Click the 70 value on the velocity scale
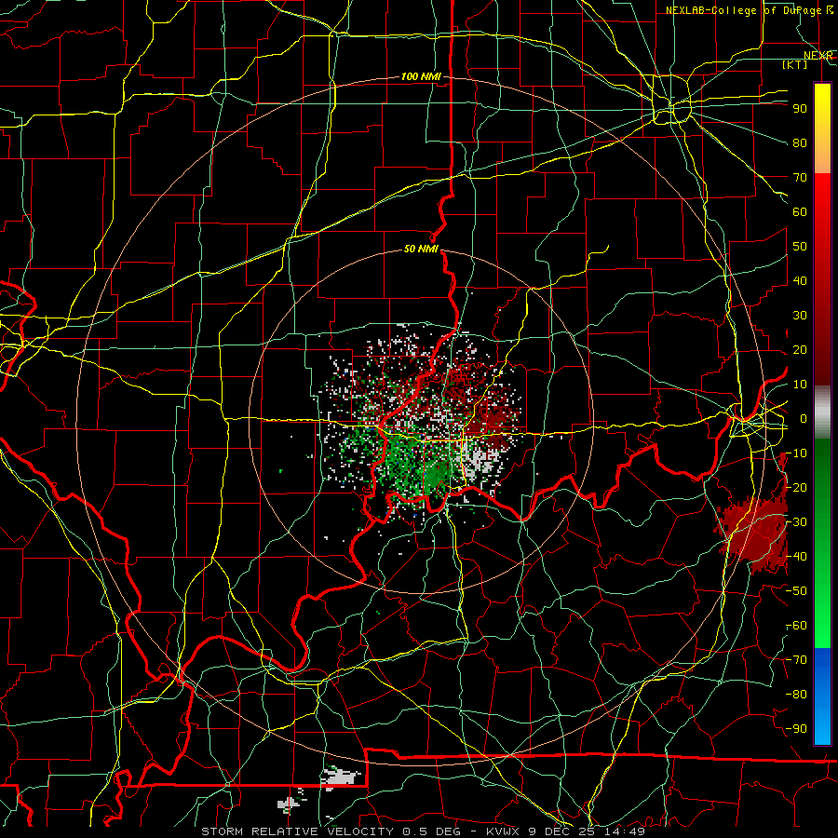The image size is (838, 838). (x=800, y=178)
